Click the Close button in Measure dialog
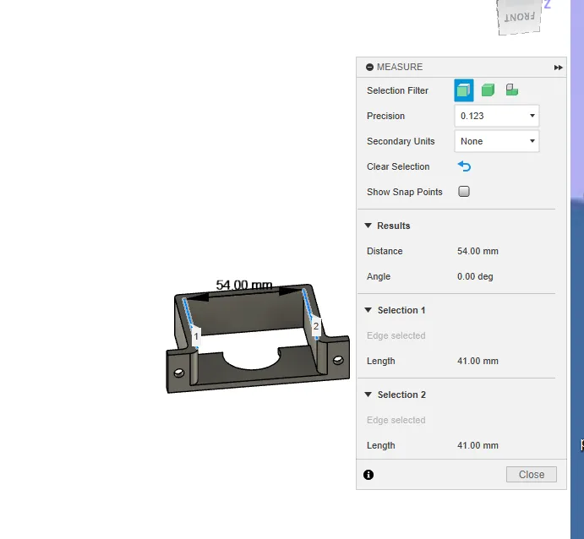Image resolution: width=584 pixels, height=539 pixels. click(x=531, y=475)
